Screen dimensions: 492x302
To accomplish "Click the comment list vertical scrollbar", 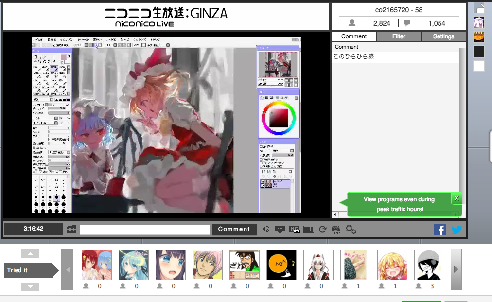I will (x=462, y=127).
